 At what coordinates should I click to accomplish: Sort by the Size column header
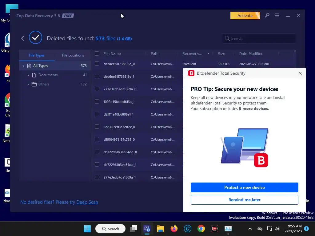coord(221,53)
